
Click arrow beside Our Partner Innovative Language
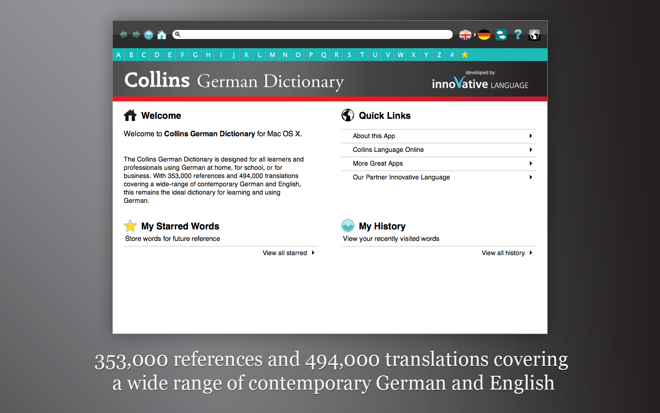point(531,177)
